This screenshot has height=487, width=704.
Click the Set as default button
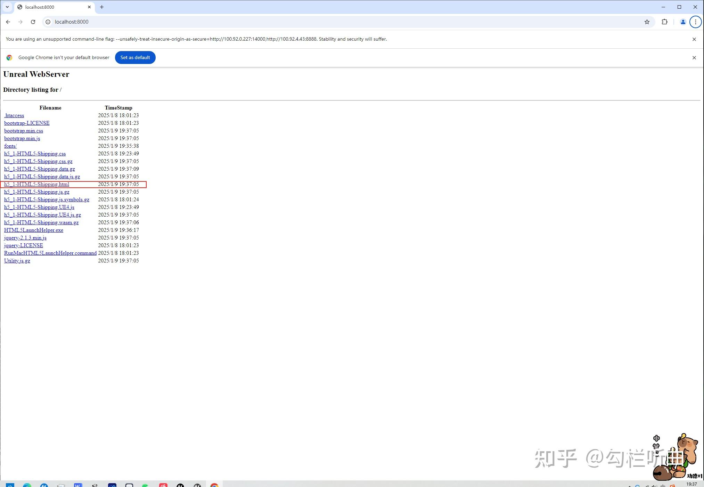[135, 57]
